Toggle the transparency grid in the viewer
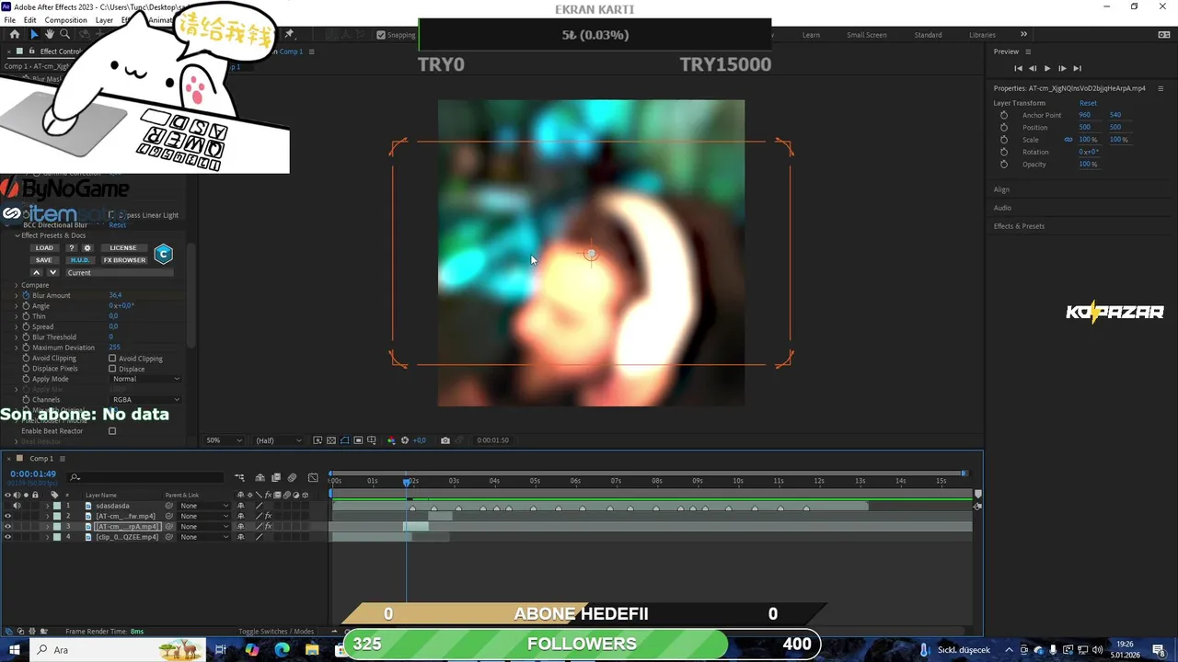The image size is (1178, 662). [x=331, y=440]
